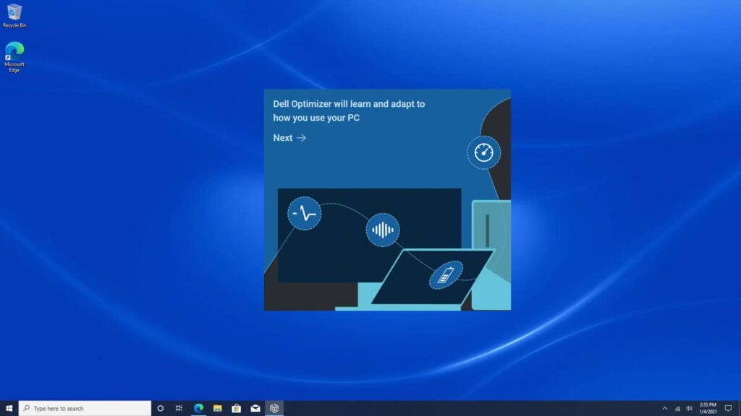This screenshot has width=741, height=416.
Task: Click Next in the Dell Optimizer window
Action: (x=288, y=137)
